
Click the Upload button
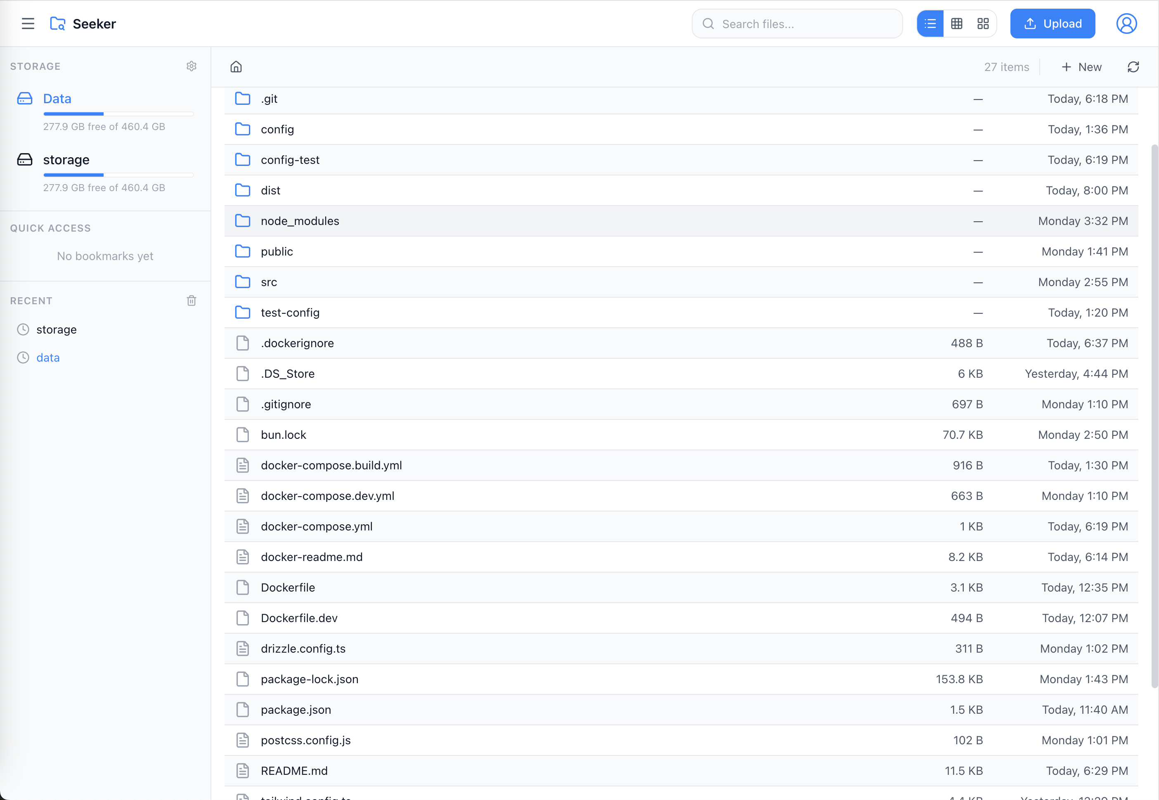click(1052, 24)
